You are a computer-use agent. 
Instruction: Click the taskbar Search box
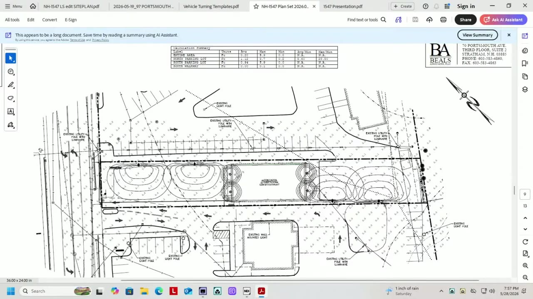coord(55,291)
